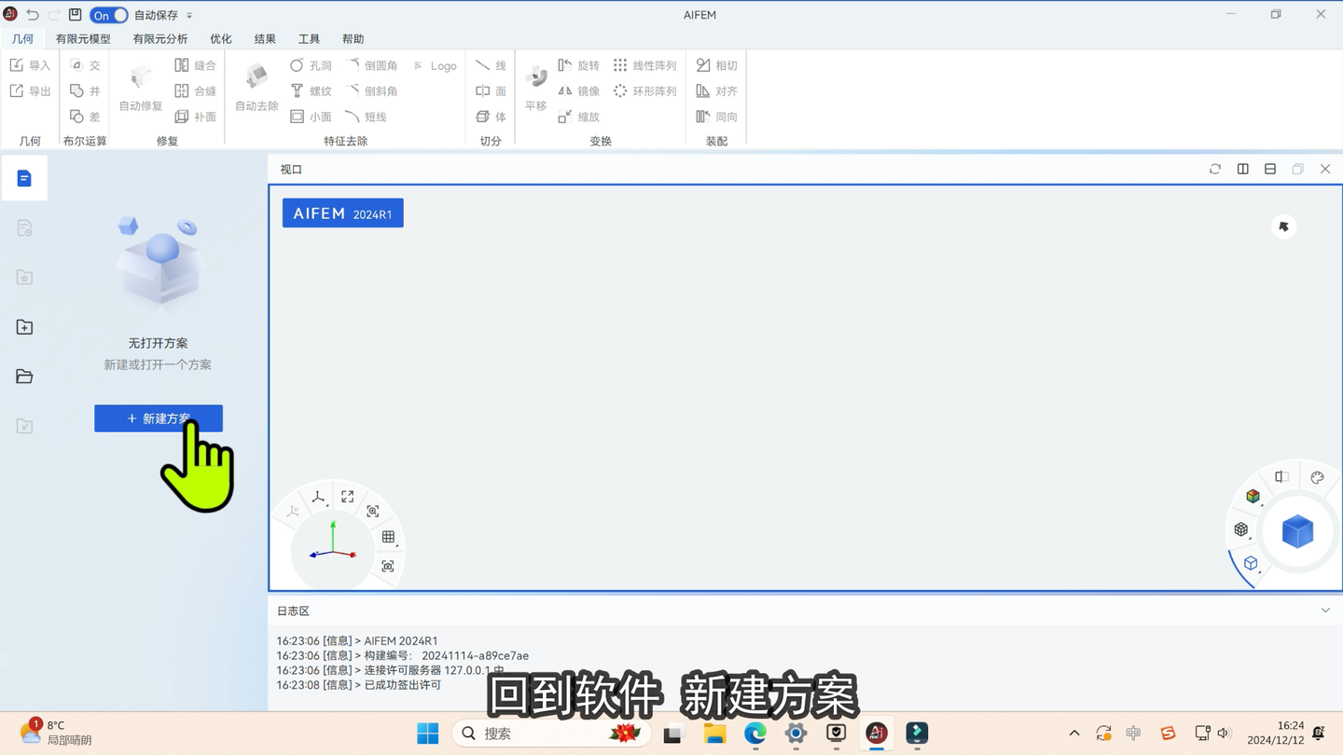Viewport: 1343px width, 755px height.
Task: Click the 相切 assembly tool
Action: coord(716,65)
